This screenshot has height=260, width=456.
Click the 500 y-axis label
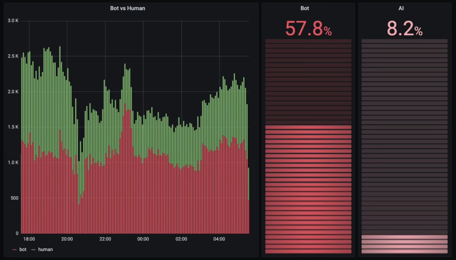coord(14,198)
